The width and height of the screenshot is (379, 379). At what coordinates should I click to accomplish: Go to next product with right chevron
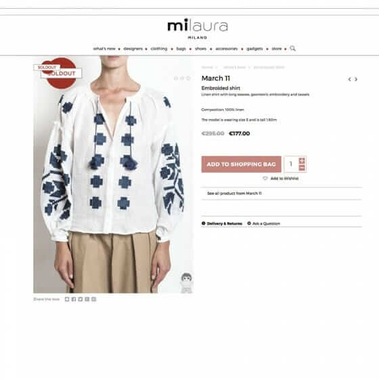point(356,79)
